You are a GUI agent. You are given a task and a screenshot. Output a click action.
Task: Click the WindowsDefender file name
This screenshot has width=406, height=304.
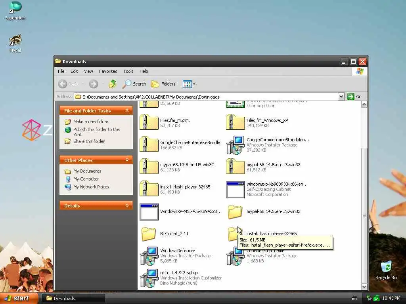pos(178,251)
